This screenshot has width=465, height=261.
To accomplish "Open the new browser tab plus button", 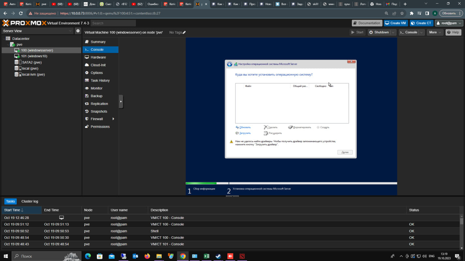I will [x=405, y=4].
